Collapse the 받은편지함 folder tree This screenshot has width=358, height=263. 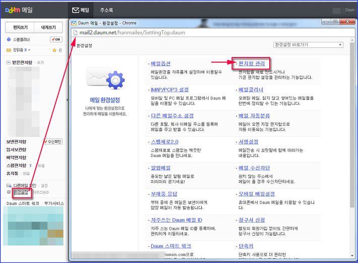tap(9, 62)
